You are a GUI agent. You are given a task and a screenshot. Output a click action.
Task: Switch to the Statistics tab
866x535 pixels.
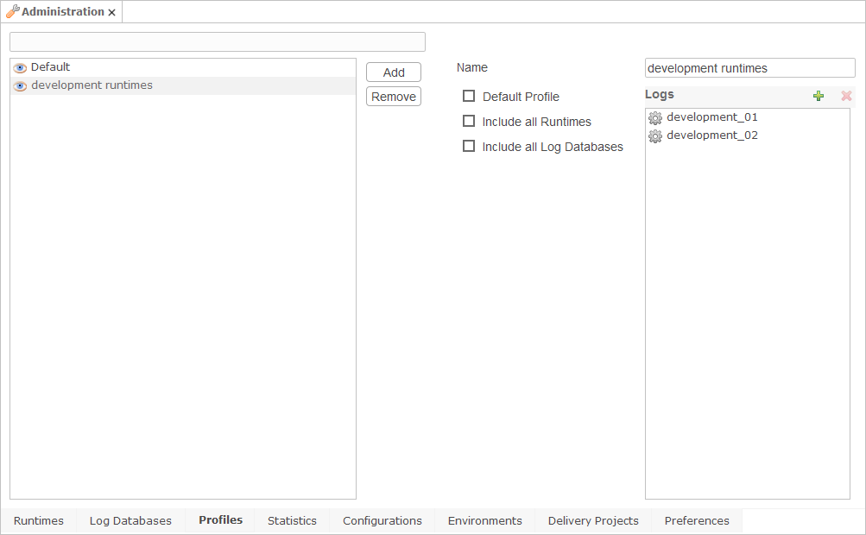292,520
